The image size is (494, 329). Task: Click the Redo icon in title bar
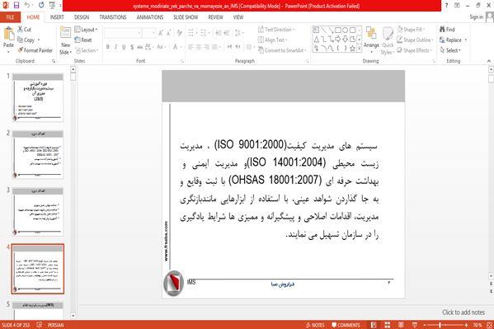[41, 5]
